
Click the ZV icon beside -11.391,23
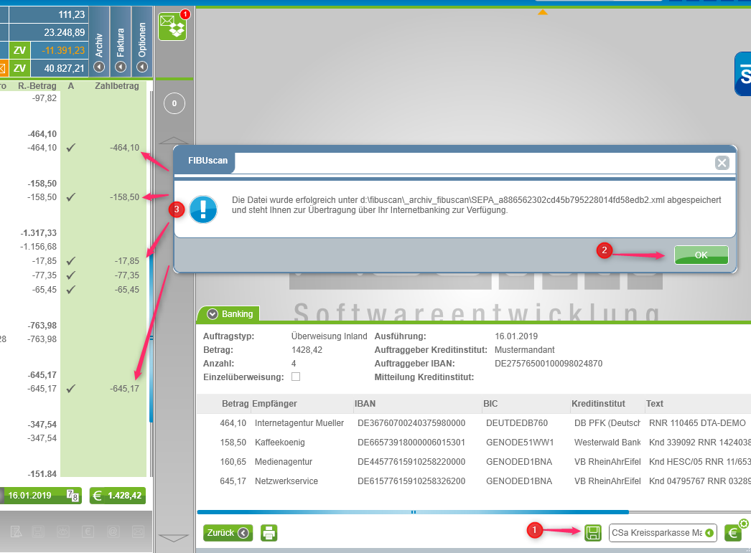tap(19, 50)
